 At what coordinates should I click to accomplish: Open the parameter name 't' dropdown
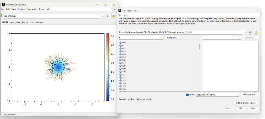162,38
